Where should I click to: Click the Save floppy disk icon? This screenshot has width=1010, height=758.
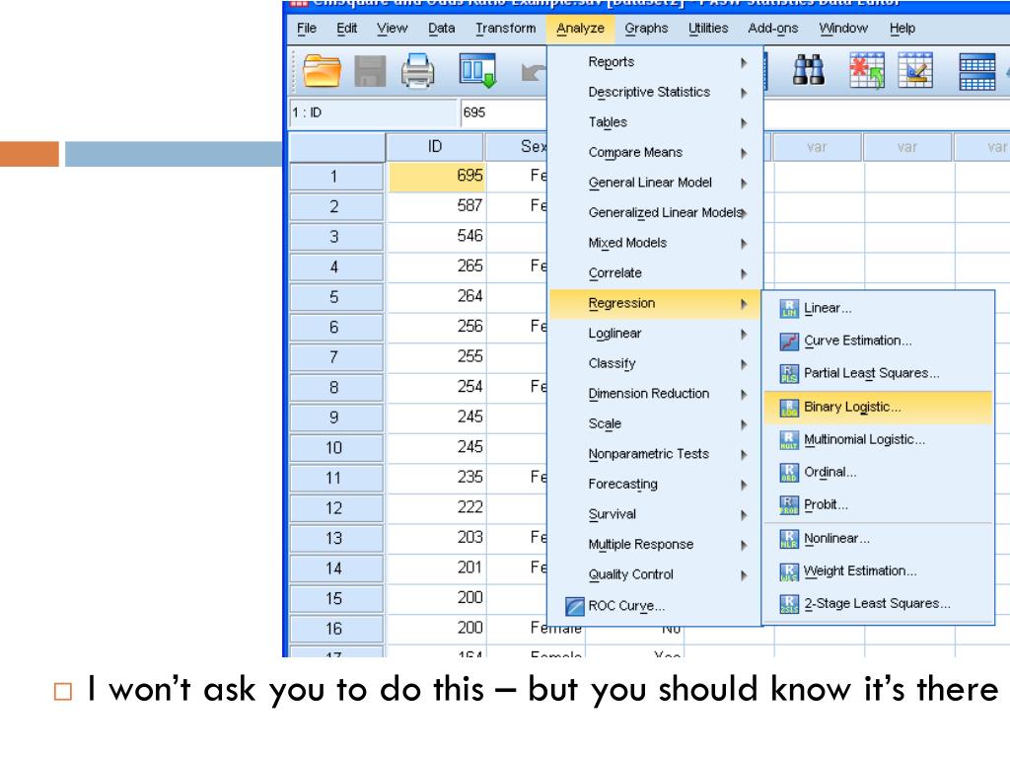[371, 71]
